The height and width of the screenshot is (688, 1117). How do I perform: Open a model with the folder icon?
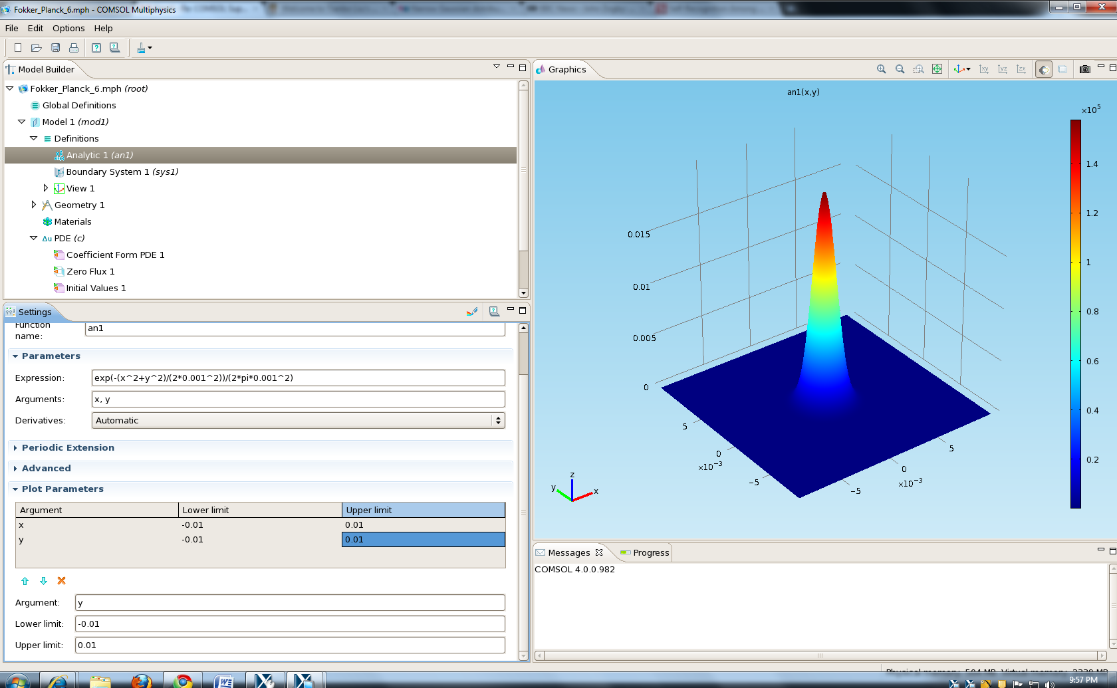tap(37, 48)
